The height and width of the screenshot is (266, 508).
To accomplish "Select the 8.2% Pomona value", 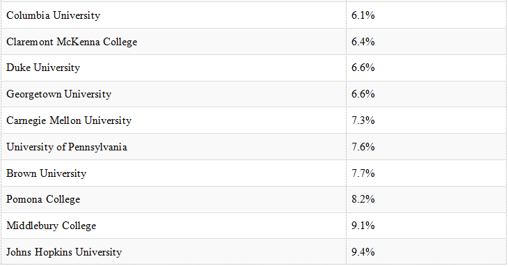I will point(363,199).
